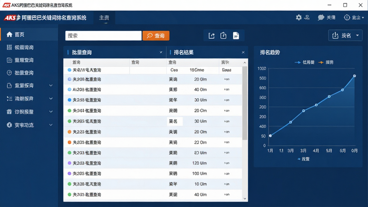This screenshot has height=207, width=368.
Task: Click the share arrow icon in toolbar
Action: [211, 36]
